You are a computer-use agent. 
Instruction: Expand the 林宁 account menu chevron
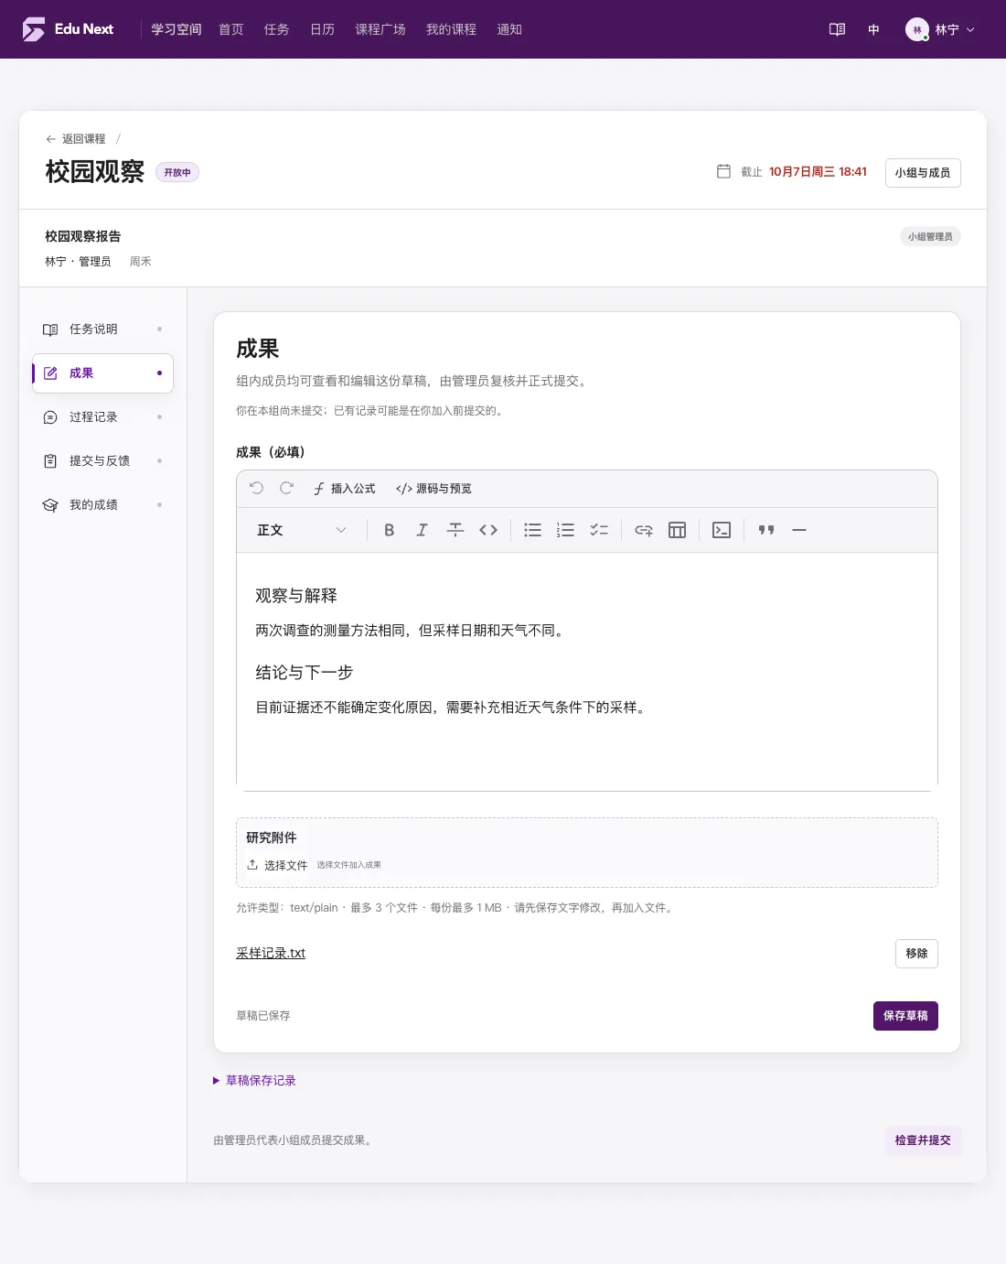tap(970, 29)
